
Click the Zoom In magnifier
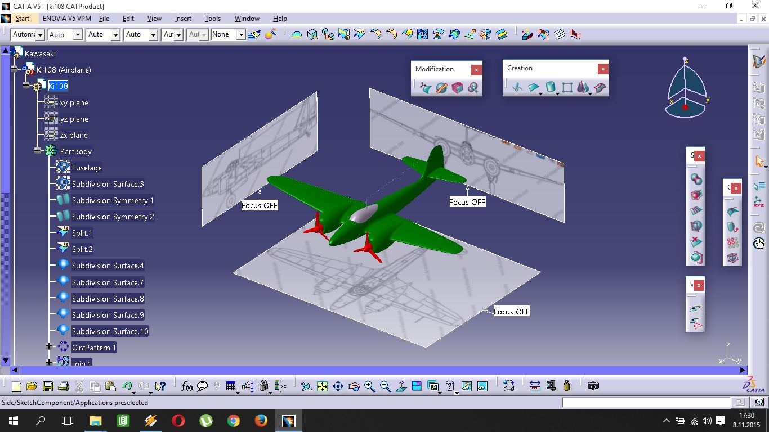(369, 386)
